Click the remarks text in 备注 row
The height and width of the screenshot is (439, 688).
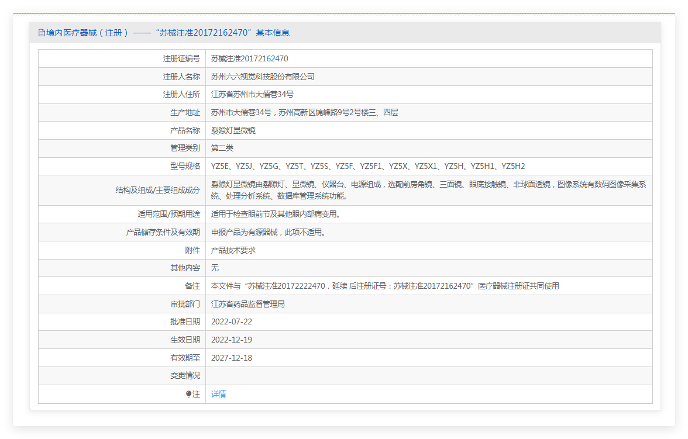click(x=385, y=286)
